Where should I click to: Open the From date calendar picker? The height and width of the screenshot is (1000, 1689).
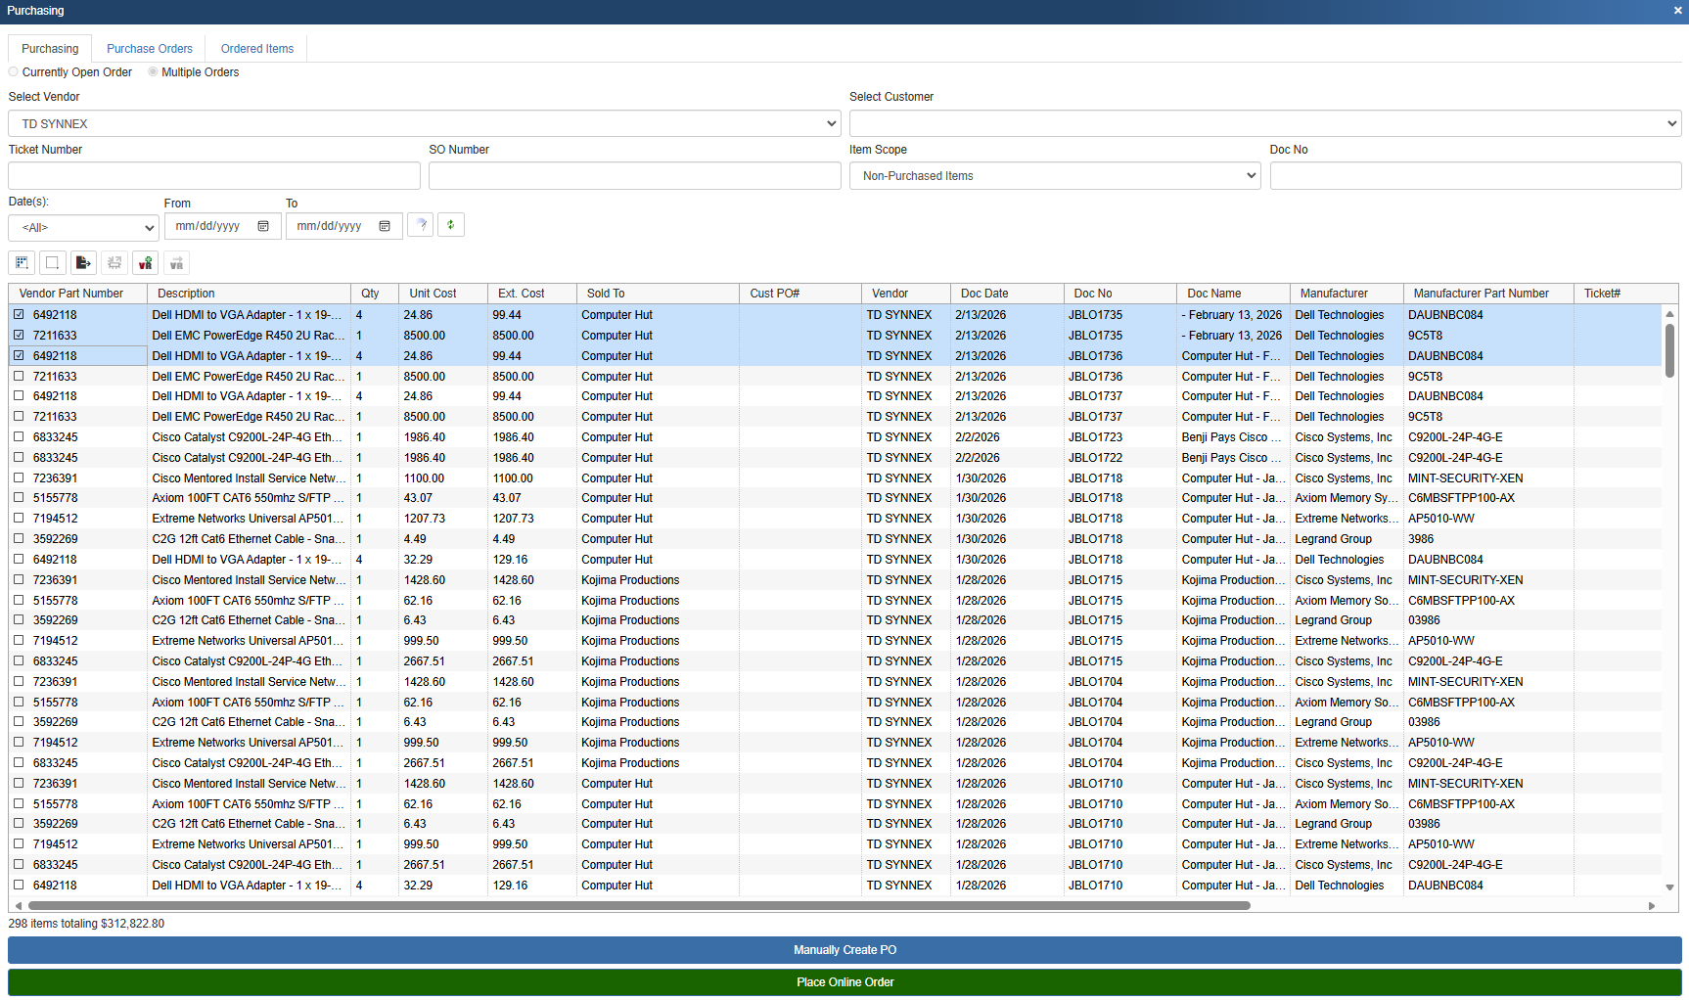tap(263, 226)
